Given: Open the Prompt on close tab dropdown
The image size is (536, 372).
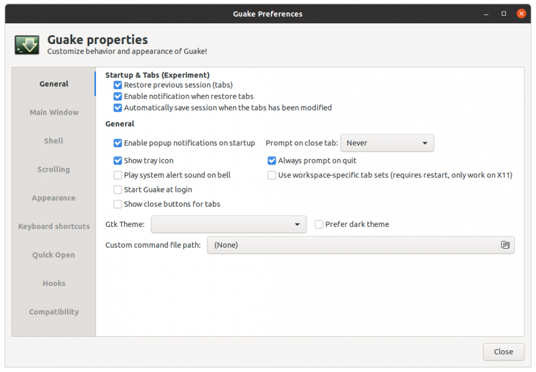Looking at the screenshot, I should click(387, 143).
